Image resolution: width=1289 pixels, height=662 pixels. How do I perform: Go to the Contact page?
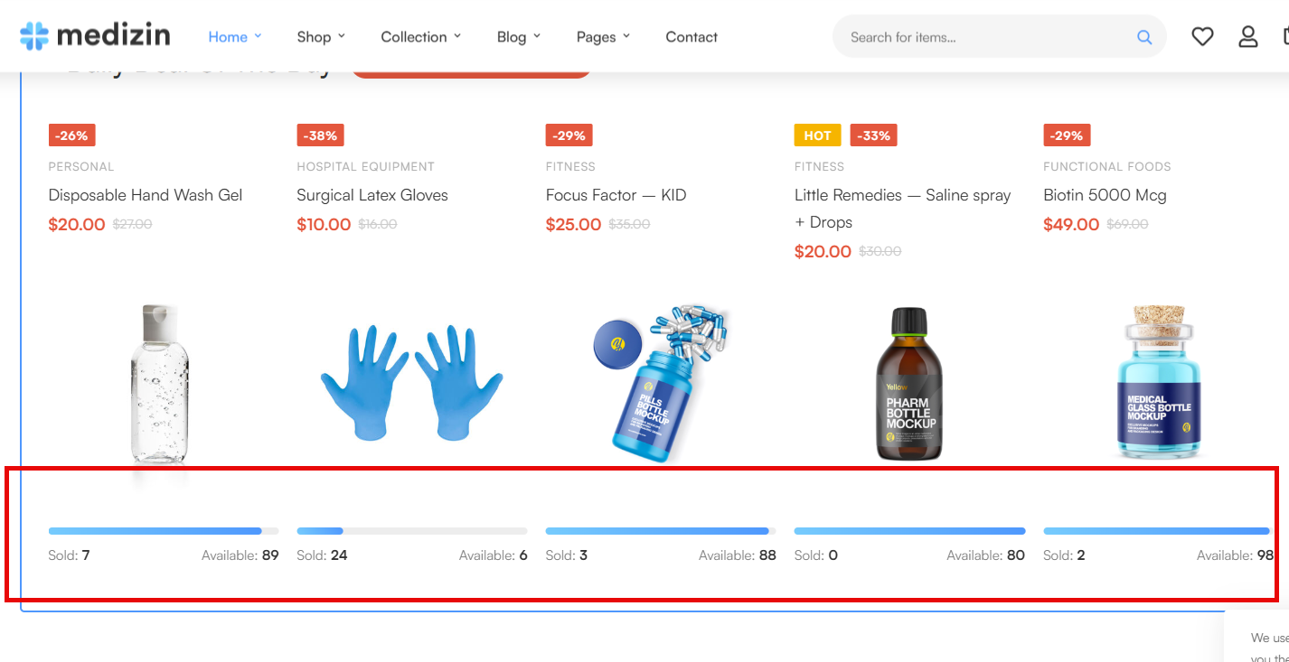pos(692,37)
